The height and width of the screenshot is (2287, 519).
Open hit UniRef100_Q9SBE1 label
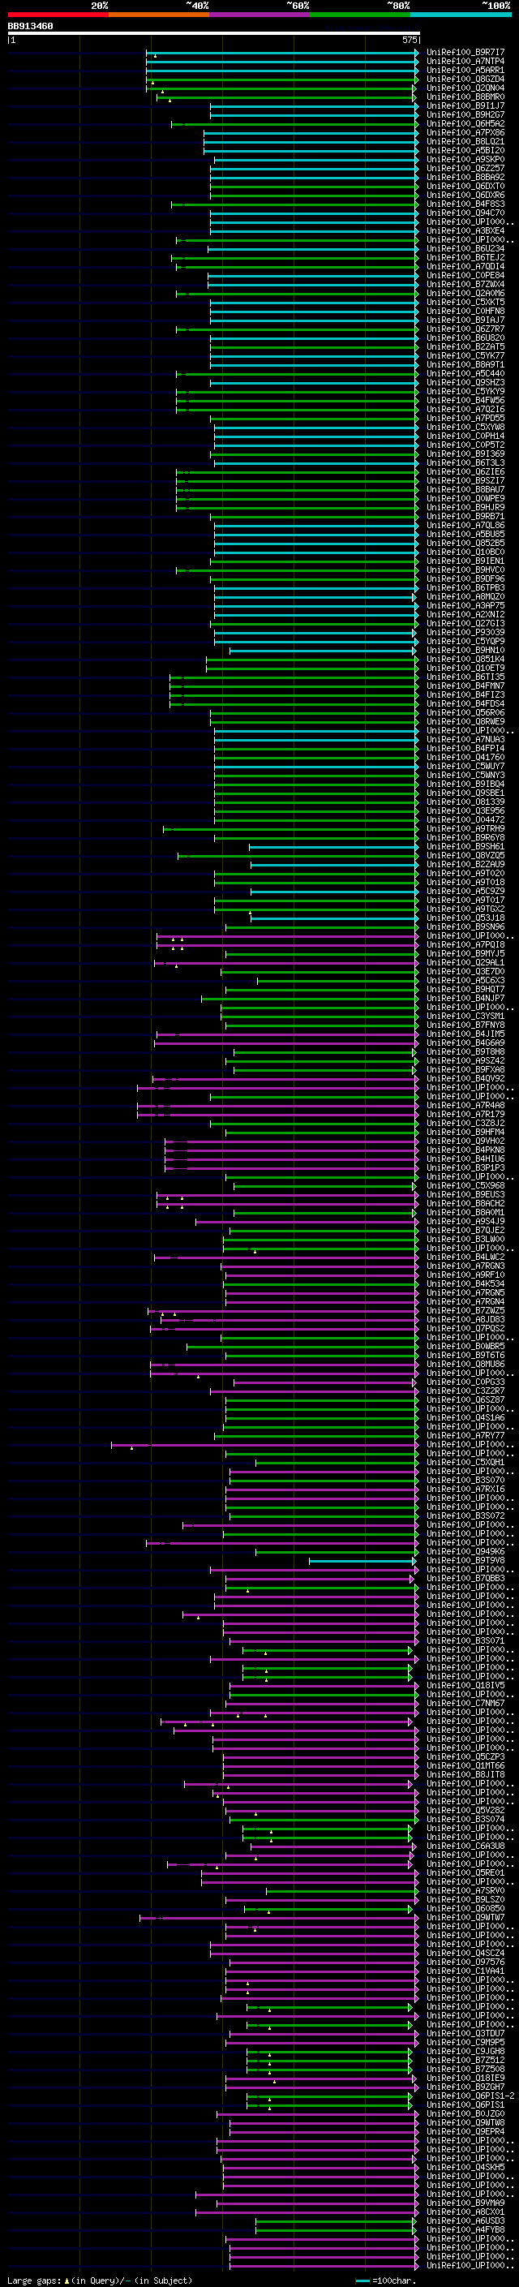pos(465,793)
